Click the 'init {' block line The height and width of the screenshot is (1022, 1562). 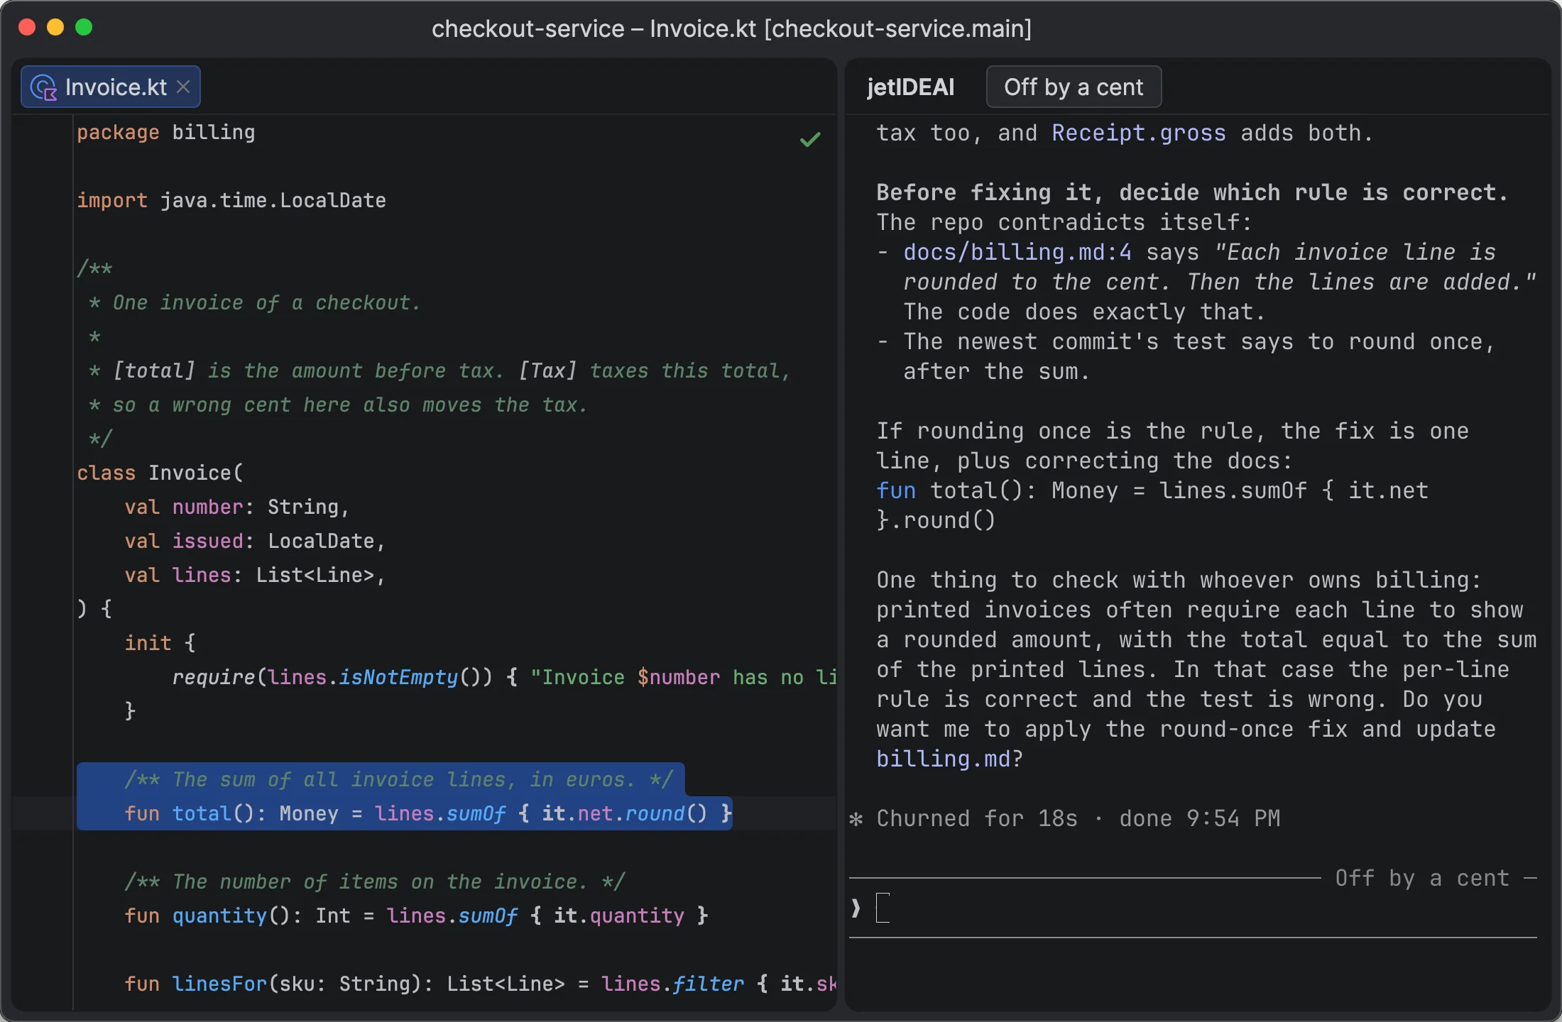[160, 643]
